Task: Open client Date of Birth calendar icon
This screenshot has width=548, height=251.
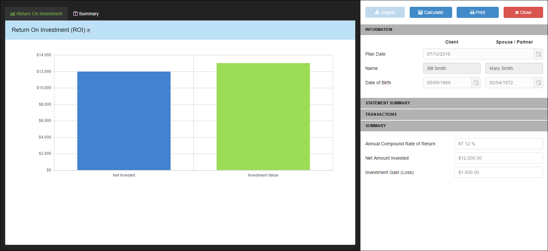Action: [476, 83]
